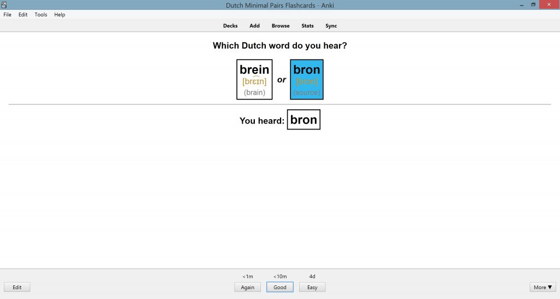
Task: Open the Edit menu
Action: pos(23,15)
